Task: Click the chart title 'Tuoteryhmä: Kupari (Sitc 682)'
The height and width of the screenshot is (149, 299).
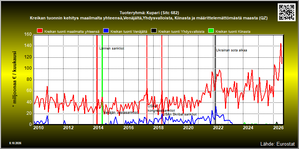Action: (x=149, y=13)
